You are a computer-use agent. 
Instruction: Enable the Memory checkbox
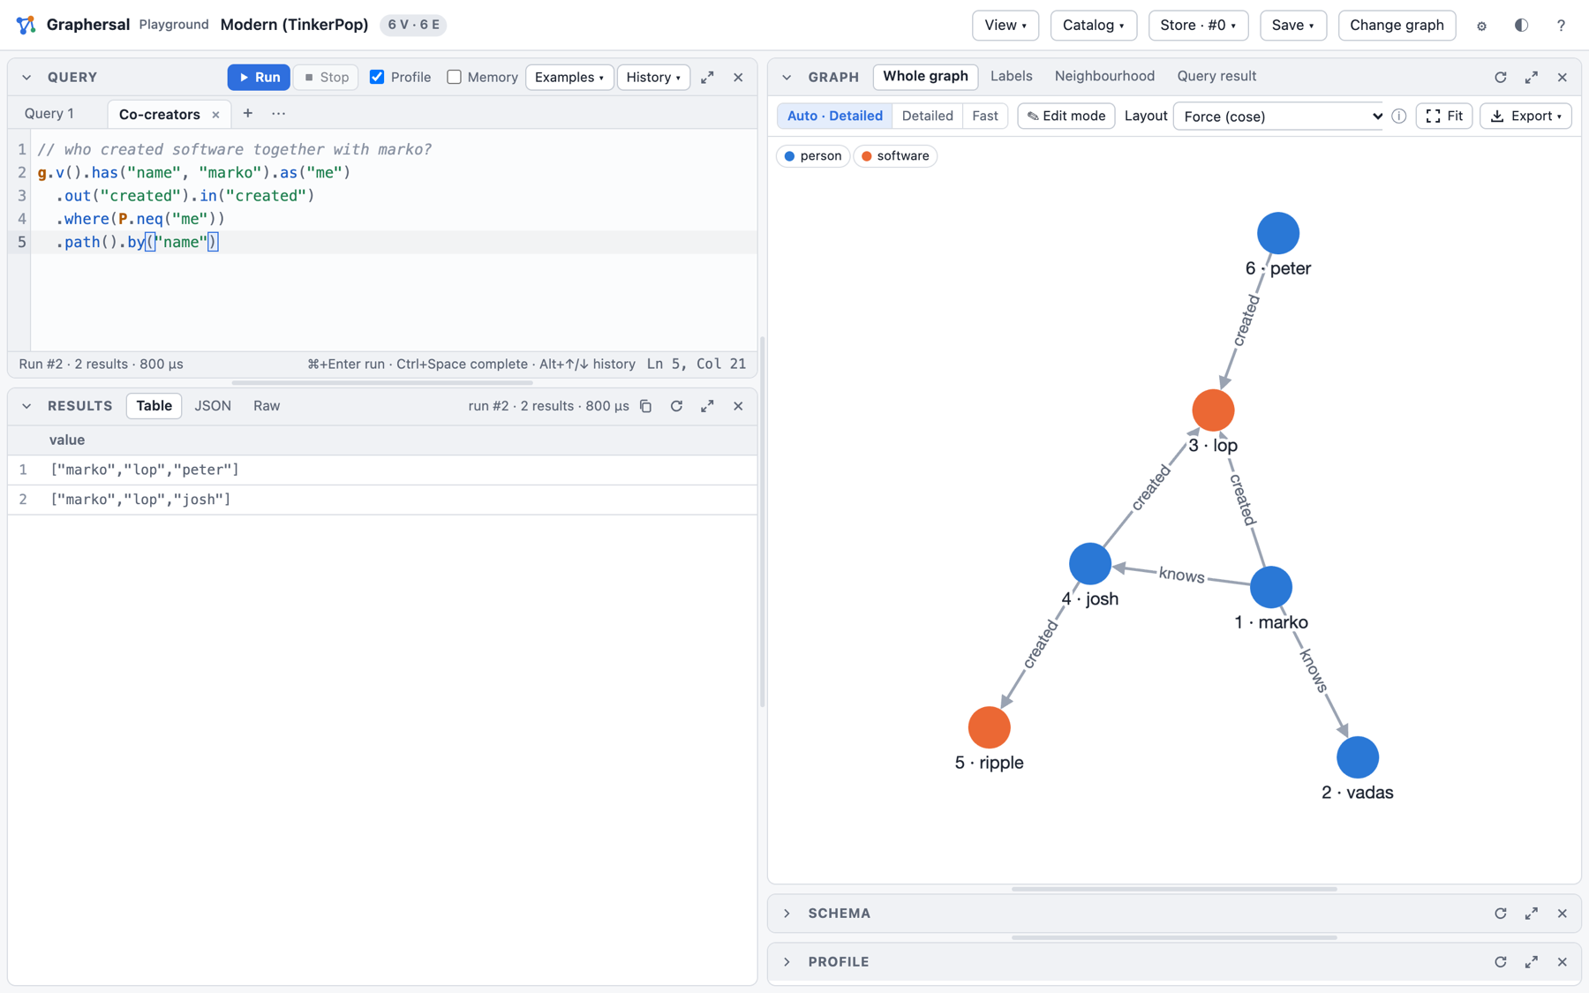(454, 77)
